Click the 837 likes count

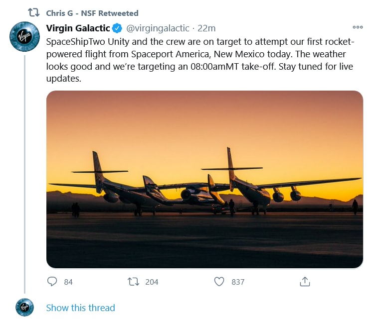tap(238, 282)
